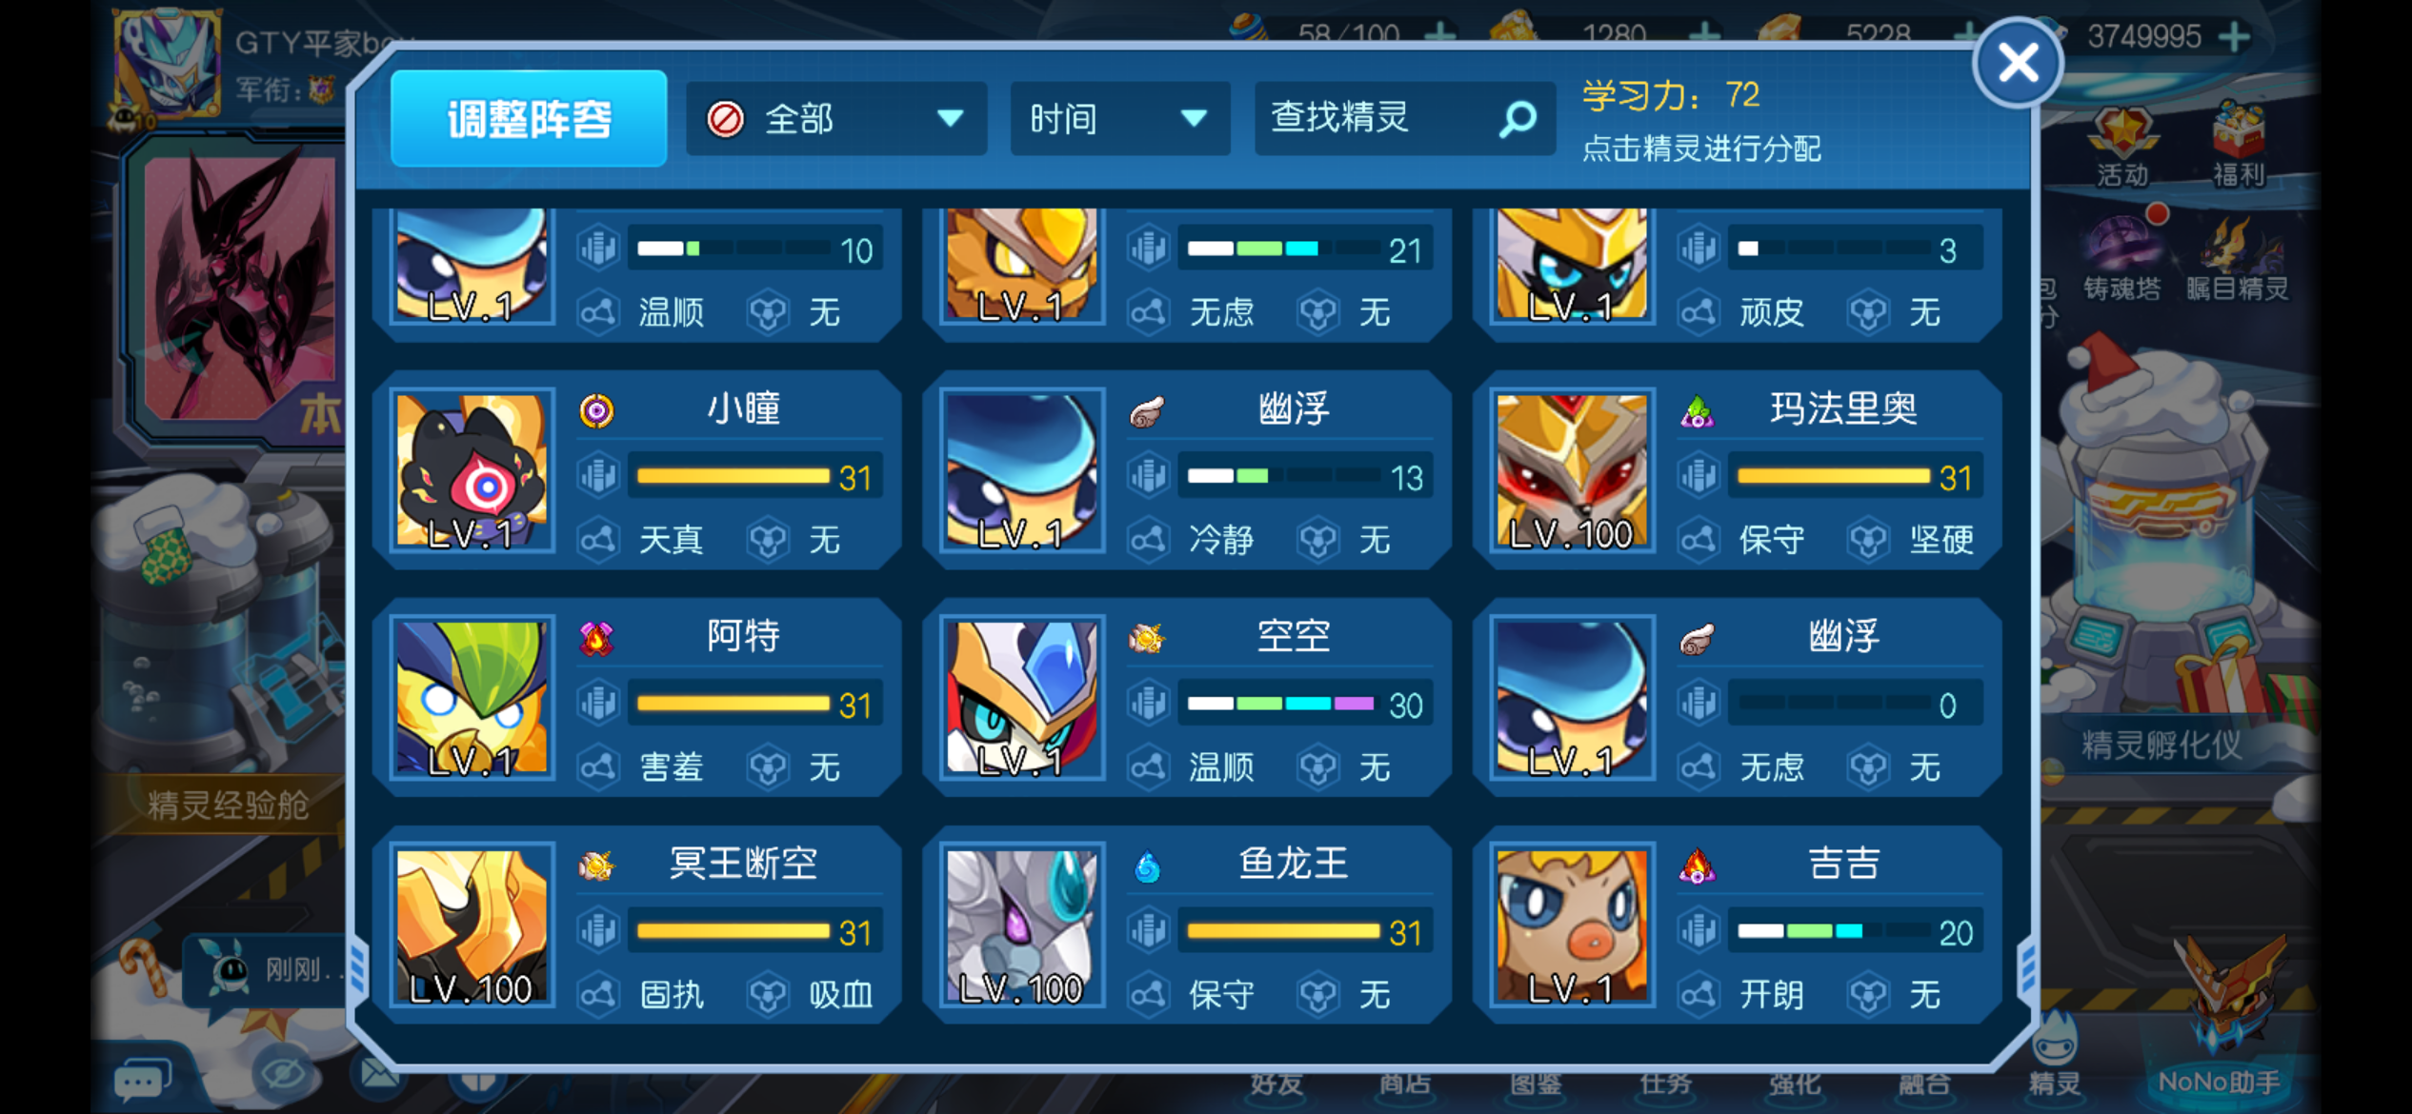
Task: Click the 查找精灵 search field
Action: (1405, 119)
